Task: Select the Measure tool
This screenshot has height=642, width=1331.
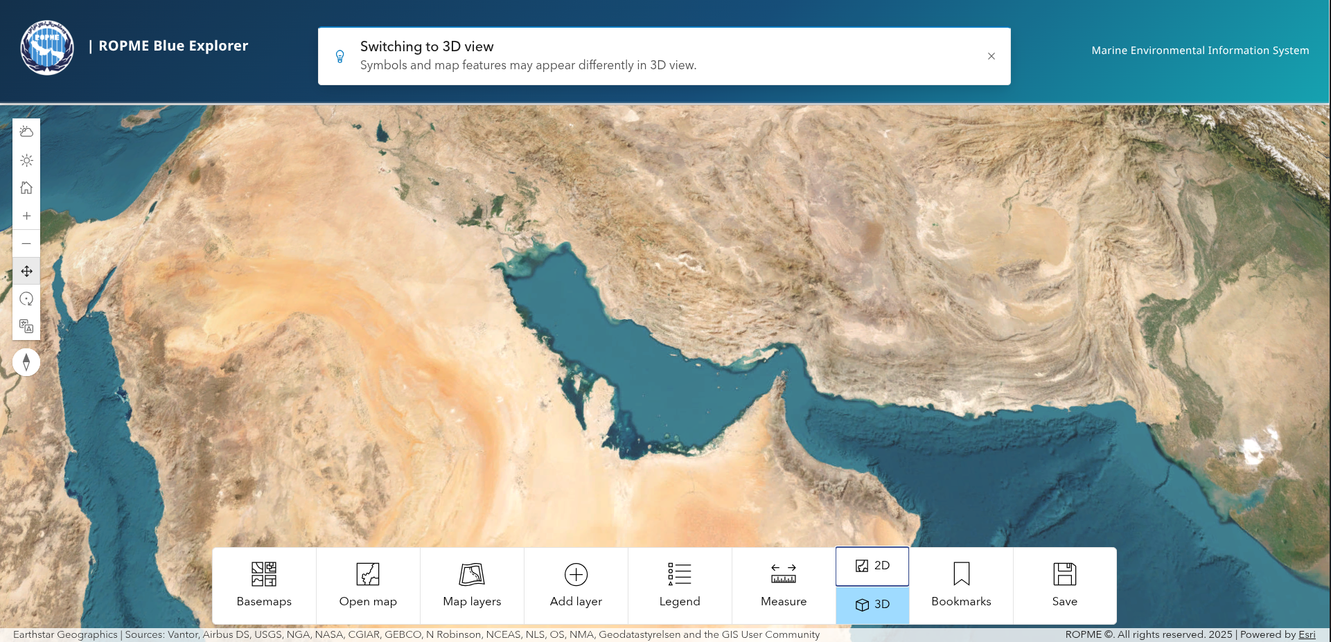Action: click(783, 585)
